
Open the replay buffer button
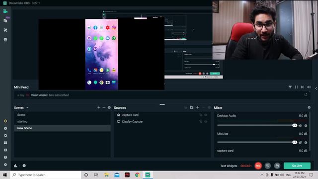267,166
